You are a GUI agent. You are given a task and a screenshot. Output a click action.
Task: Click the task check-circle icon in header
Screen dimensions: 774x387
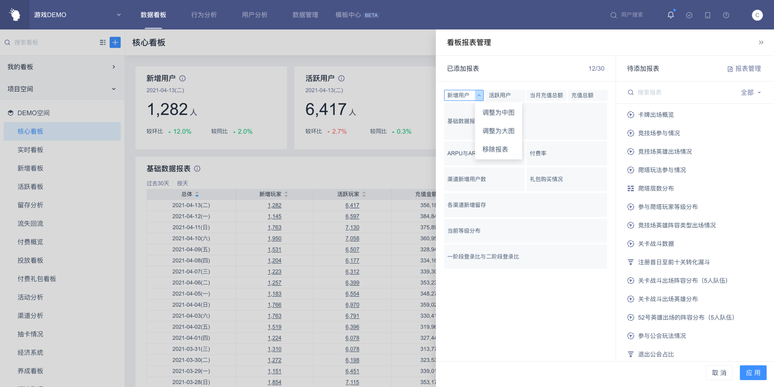(689, 15)
